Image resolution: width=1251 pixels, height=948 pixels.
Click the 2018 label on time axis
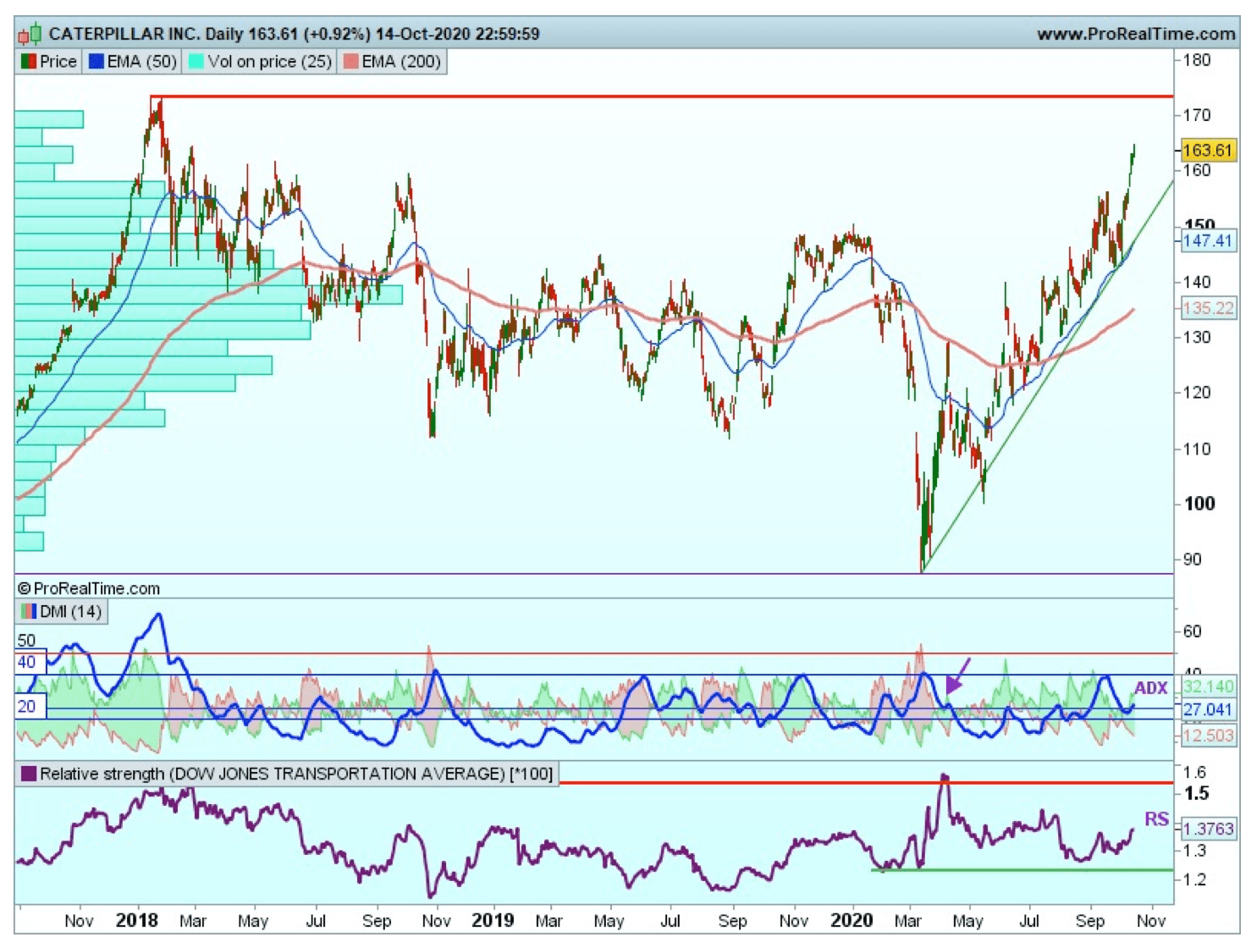click(137, 920)
